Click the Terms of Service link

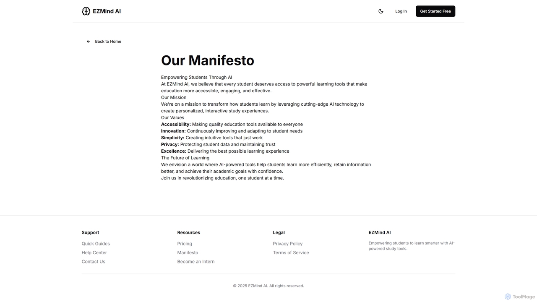(x=291, y=253)
